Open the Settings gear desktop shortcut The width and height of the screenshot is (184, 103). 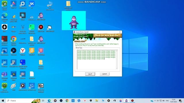click(23, 5)
